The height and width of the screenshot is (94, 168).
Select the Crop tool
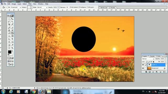(x=9, y=24)
